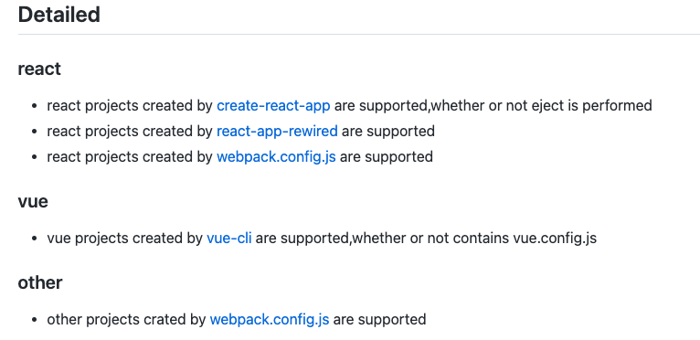Click bullet point of the vue-cli line
The image size is (700, 340).
35,239
